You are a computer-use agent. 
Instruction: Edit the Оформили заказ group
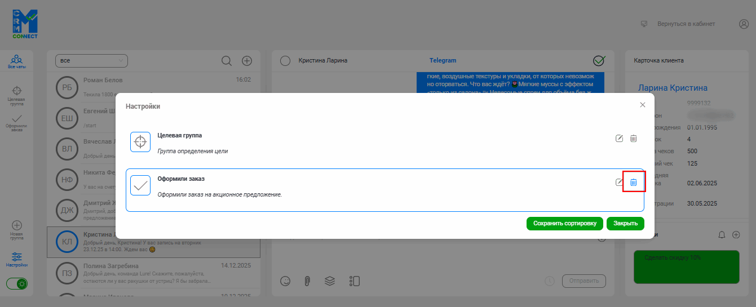[619, 182]
